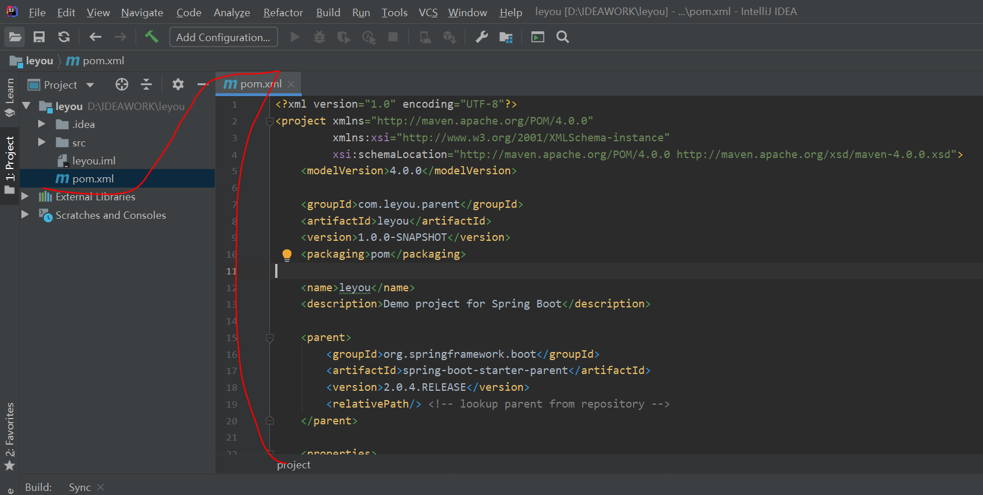Open the Help menu
This screenshot has height=495, width=983.
(511, 12)
